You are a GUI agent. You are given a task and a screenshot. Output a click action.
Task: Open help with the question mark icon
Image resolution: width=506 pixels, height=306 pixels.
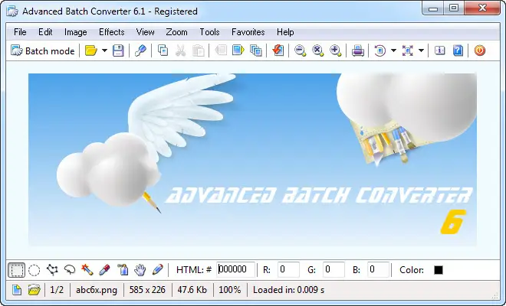click(x=458, y=50)
